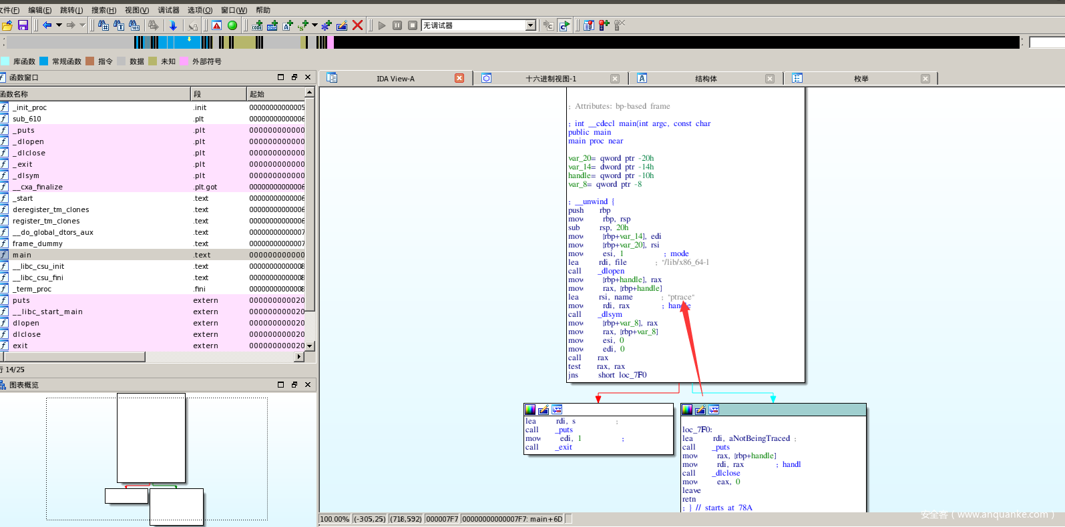Close the 枚举 tab

click(x=925, y=79)
